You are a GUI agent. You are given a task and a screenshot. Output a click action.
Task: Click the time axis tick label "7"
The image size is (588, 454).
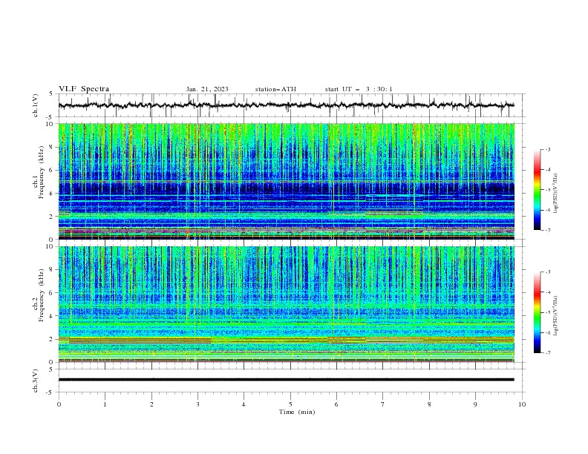[383, 404]
